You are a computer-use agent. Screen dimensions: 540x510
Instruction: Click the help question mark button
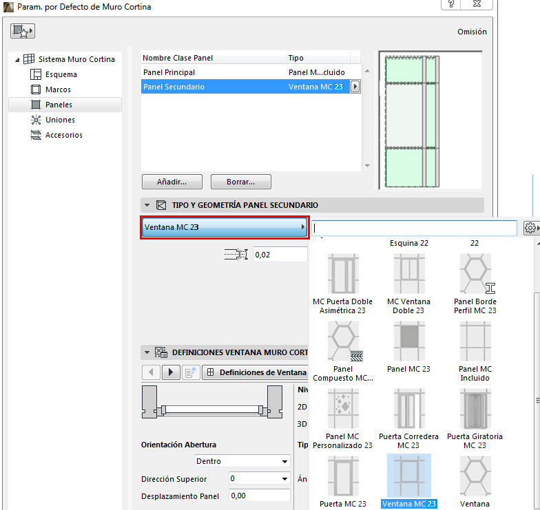click(x=451, y=4)
